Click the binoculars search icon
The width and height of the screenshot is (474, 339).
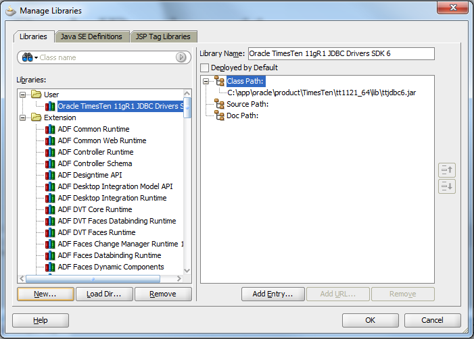(x=27, y=57)
